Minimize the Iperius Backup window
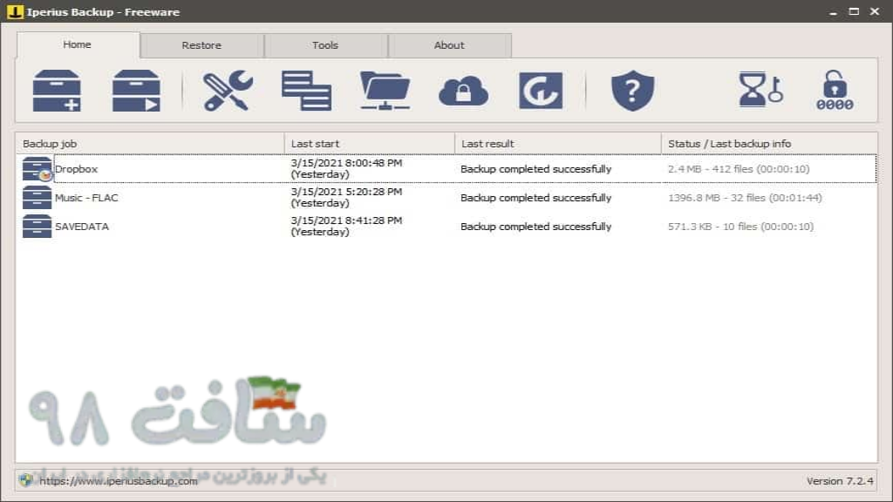Screen dimensions: 893x502 click(x=833, y=11)
